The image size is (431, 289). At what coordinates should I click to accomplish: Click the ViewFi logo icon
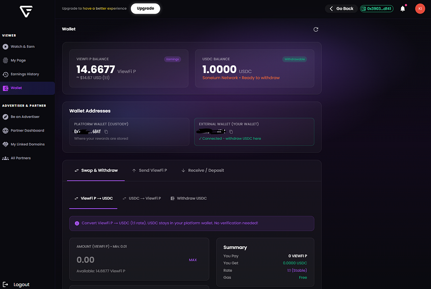click(x=26, y=12)
